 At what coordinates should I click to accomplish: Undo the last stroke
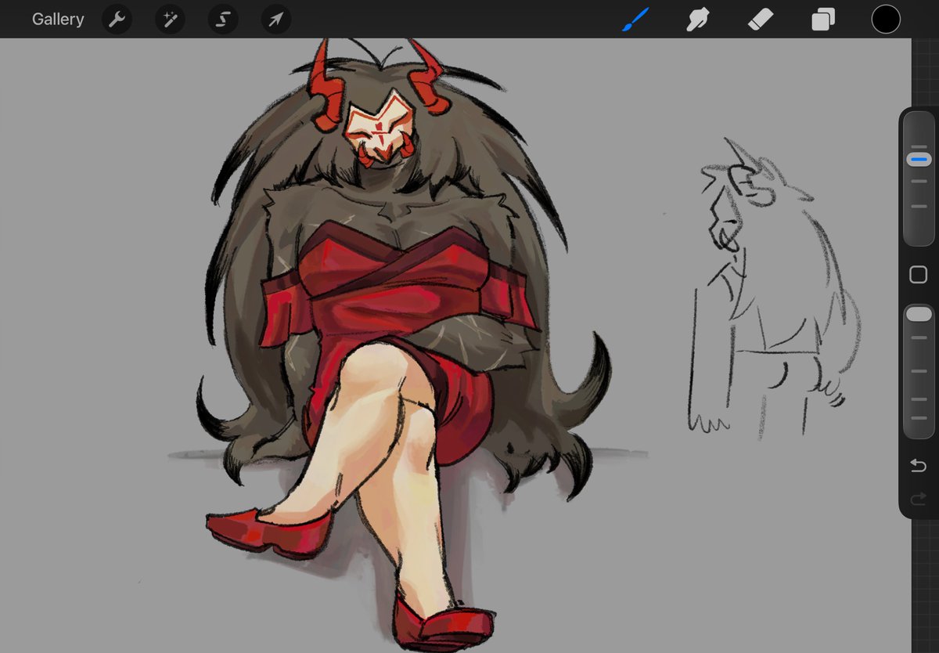[919, 467]
